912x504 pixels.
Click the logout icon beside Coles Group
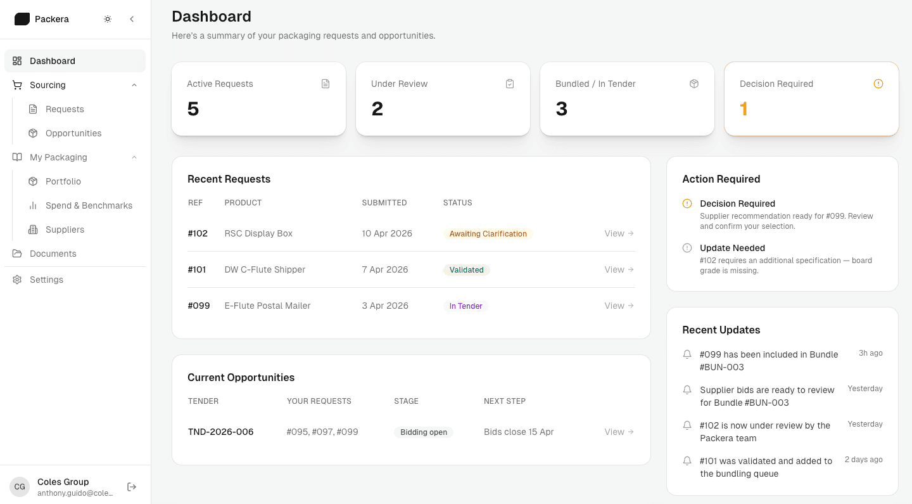(132, 487)
